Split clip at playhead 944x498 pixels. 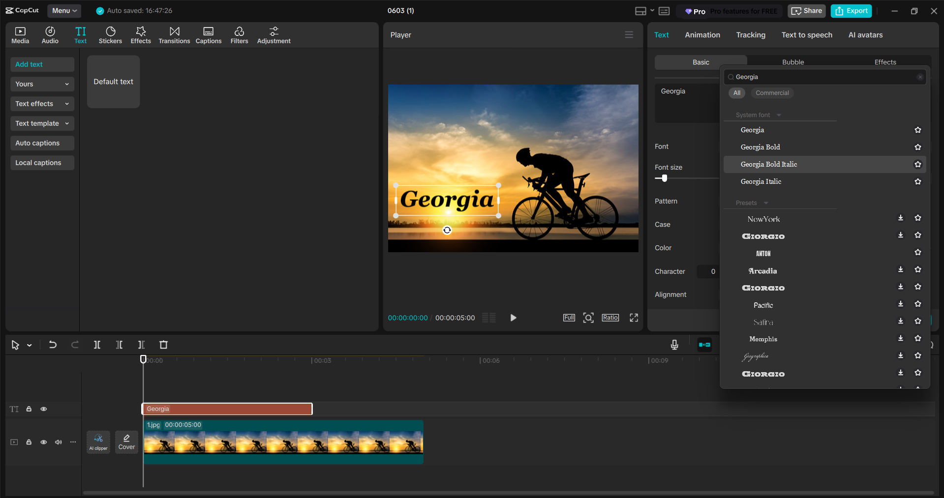pos(97,345)
